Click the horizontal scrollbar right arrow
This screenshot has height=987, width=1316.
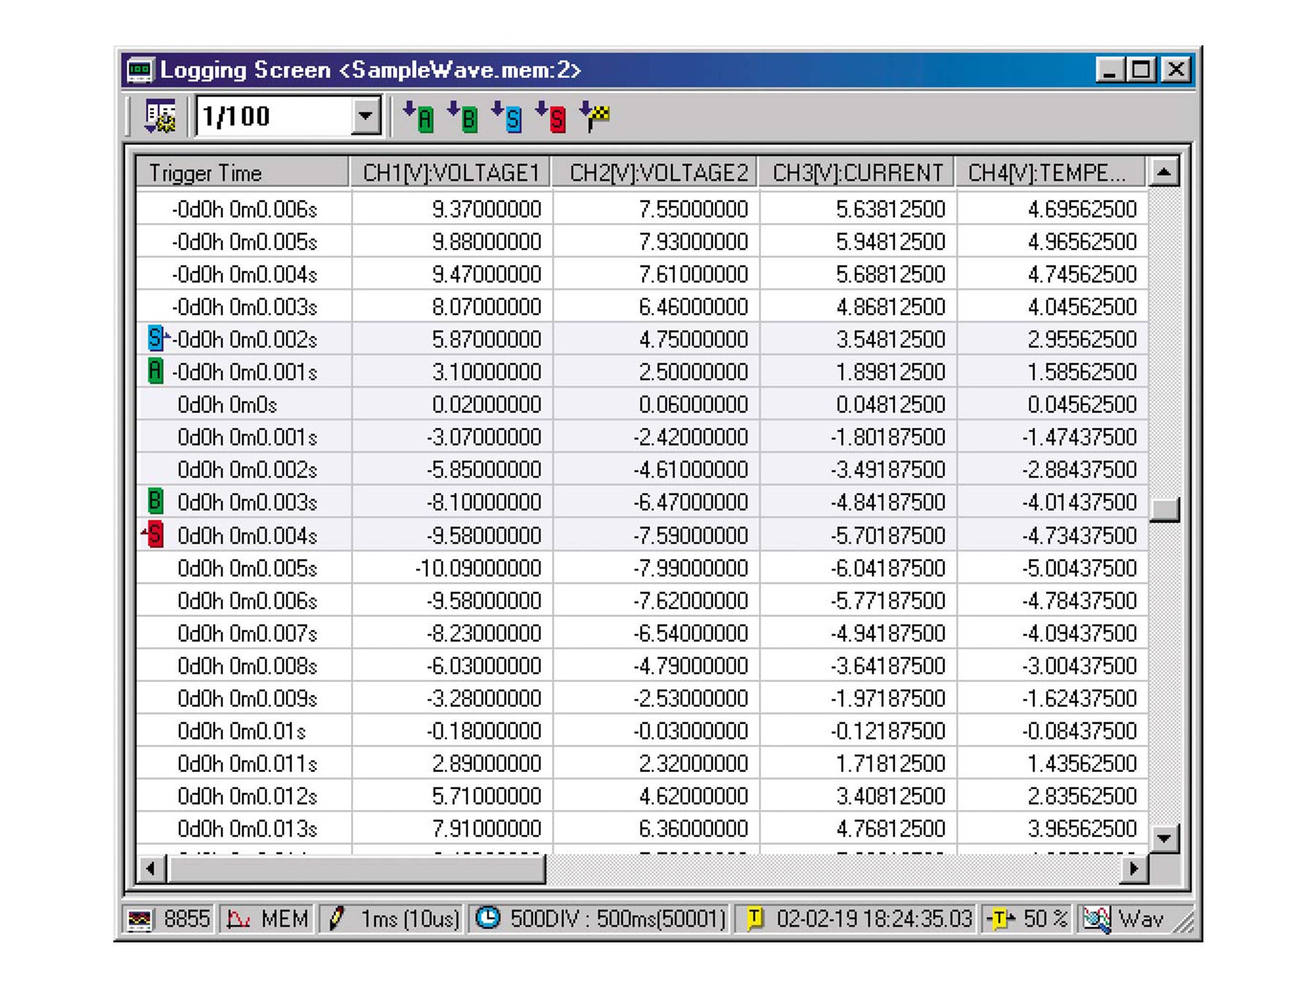[1134, 869]
